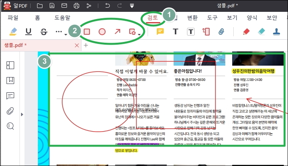Click the share icon in title bar
The height and width of the screenshot is (166, 288).
pyautogui.click(x=89, y=6)
